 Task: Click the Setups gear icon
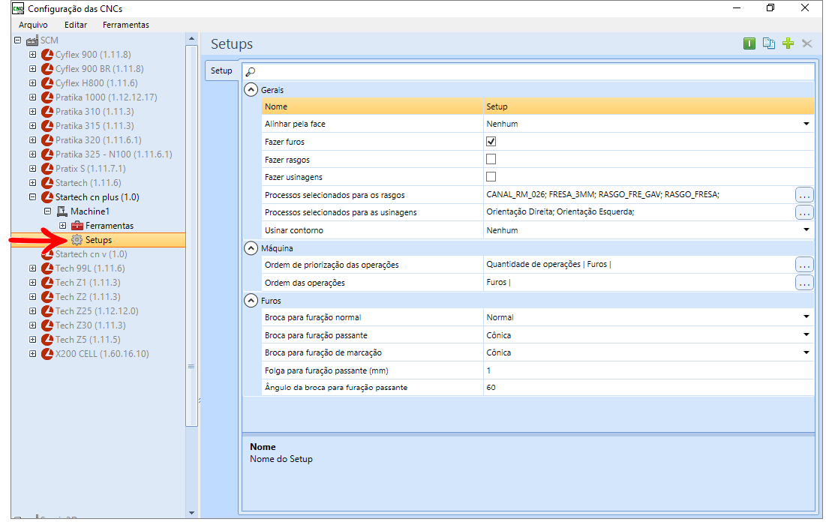77,240
